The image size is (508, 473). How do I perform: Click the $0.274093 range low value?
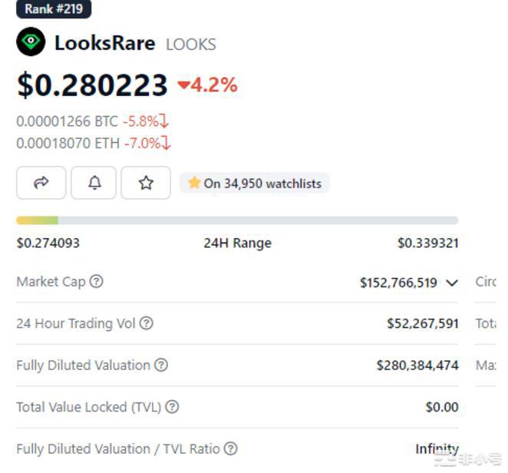coord(48,243)
